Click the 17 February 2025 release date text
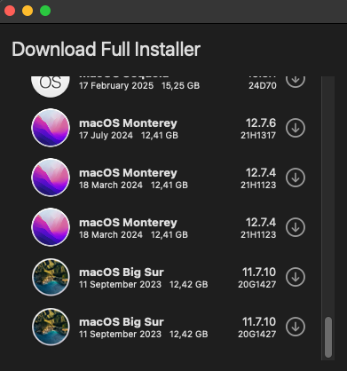Screen dimensions: 347x371 tap(116, 86)
